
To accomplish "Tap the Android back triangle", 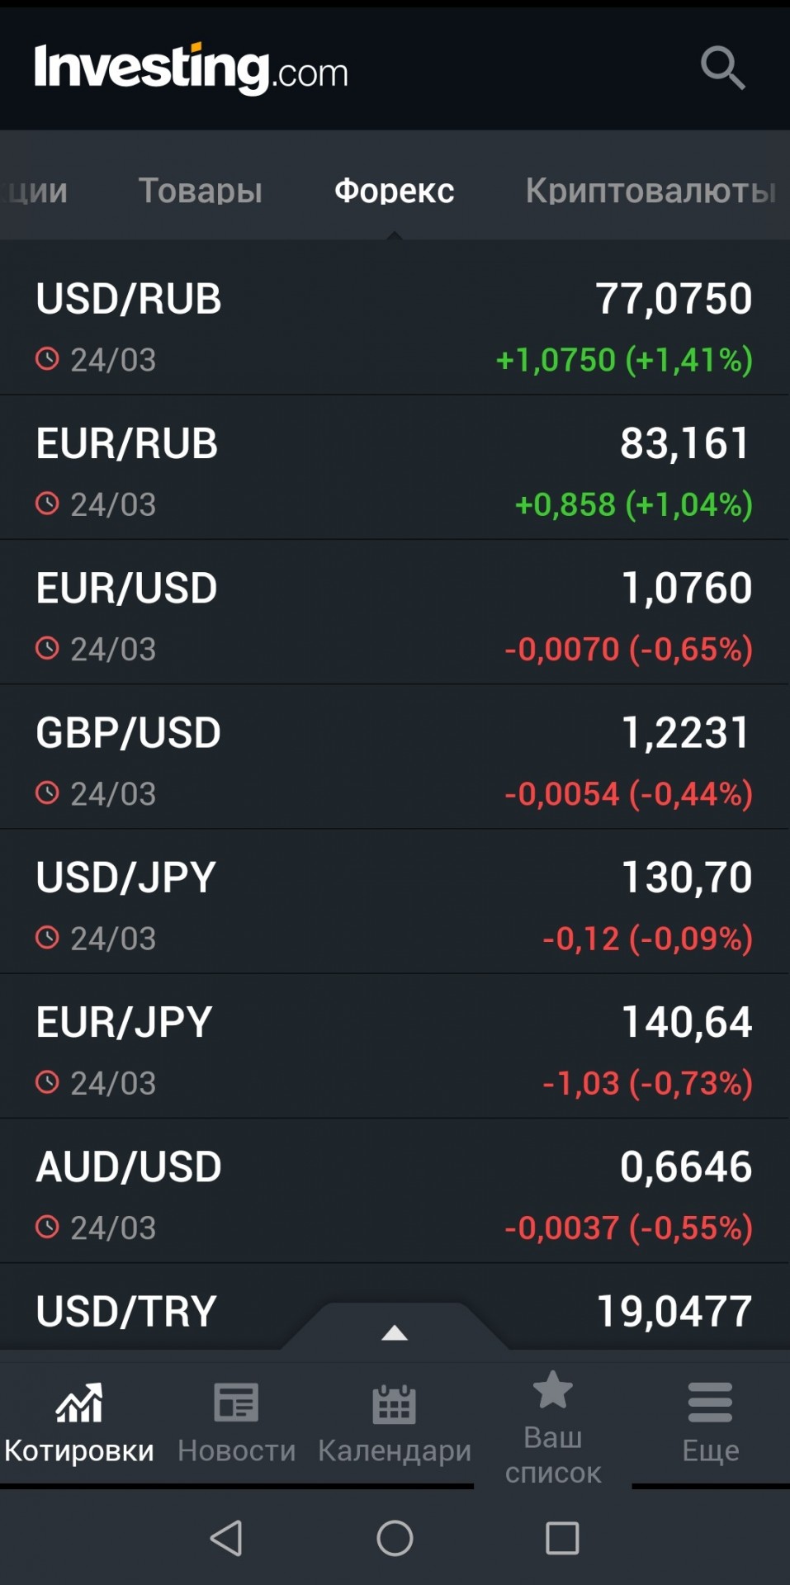I will click(x=226, y=1538).
